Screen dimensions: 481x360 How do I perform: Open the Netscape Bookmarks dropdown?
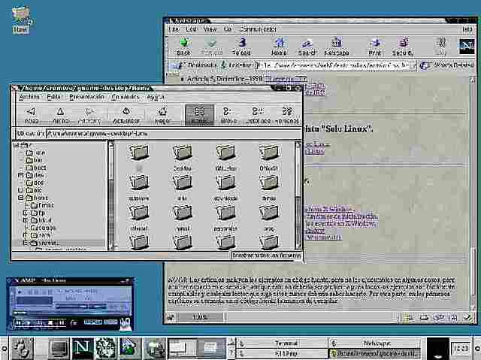[193, 65]
